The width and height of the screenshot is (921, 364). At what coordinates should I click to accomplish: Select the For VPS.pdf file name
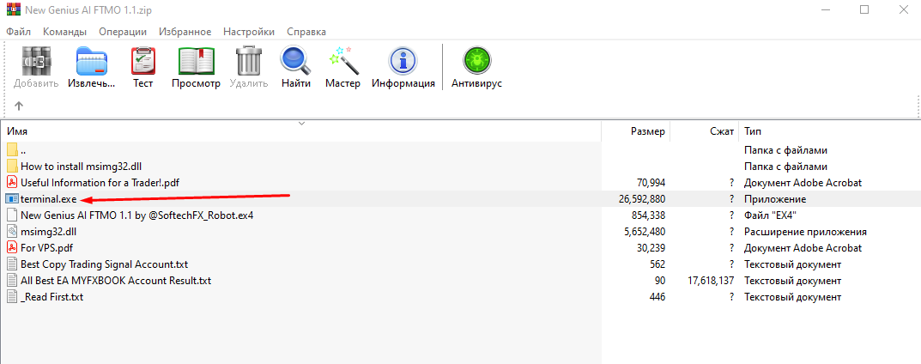47,248
